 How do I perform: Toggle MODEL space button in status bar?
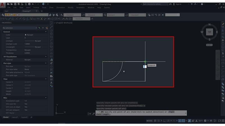point(149,121)
